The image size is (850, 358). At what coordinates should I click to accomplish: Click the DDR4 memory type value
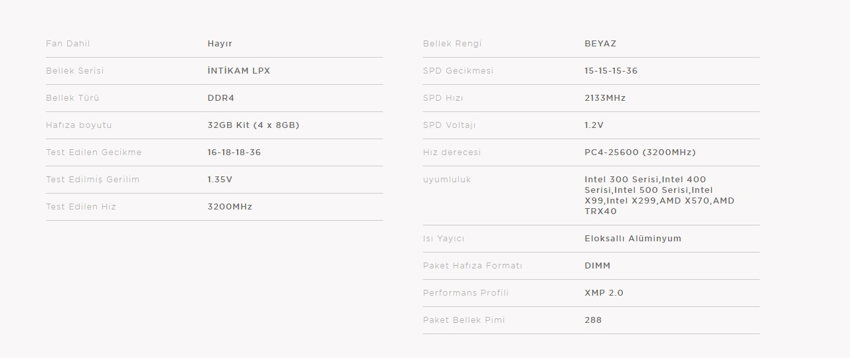click(221, 98)
